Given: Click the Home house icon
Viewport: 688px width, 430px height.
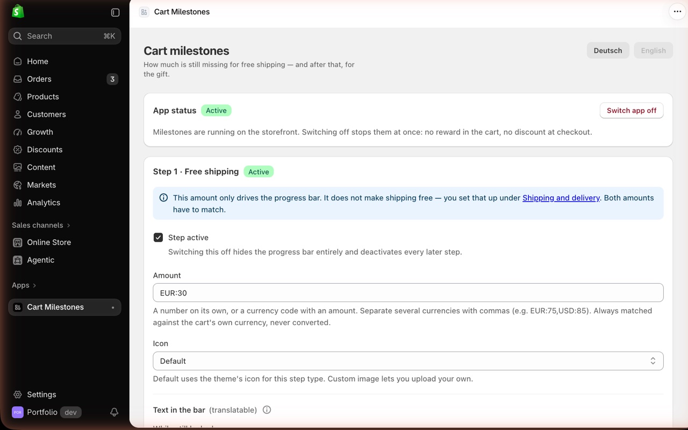Looking at the screenshot, I should pos(18,61).
